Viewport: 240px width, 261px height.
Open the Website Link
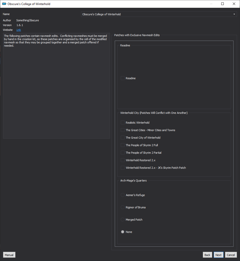click(18, 30)
